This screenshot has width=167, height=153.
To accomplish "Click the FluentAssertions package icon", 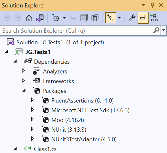I will pos(46,100).
